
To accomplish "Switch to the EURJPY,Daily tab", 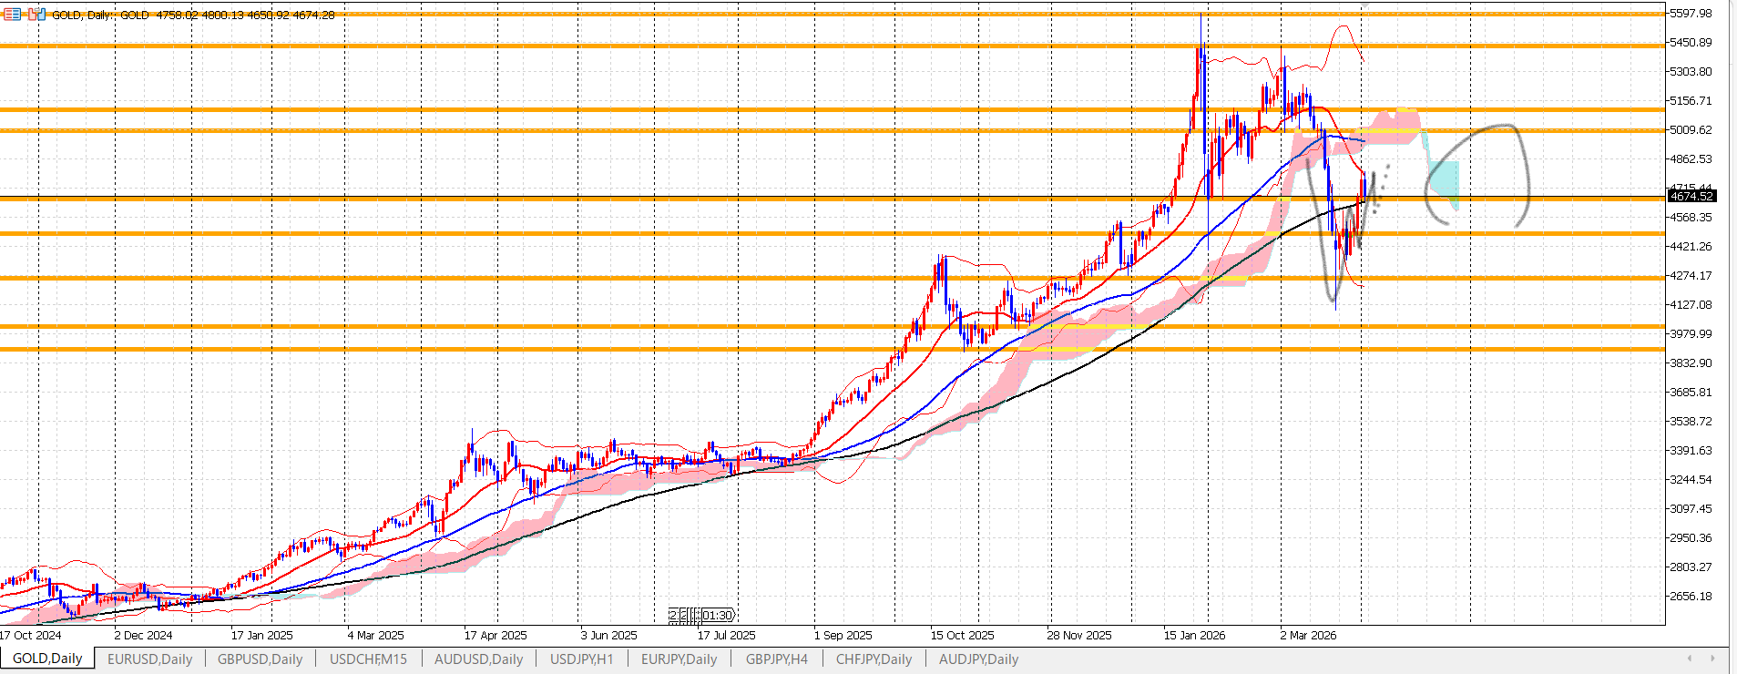I will pos(679,659).
